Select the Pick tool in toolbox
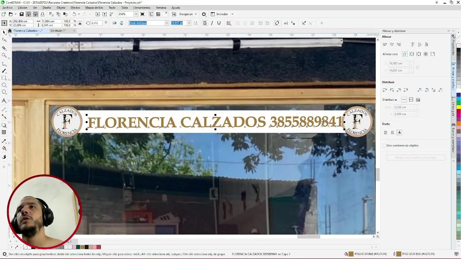The height and width of the screenshot is (259, 461). 4,32
